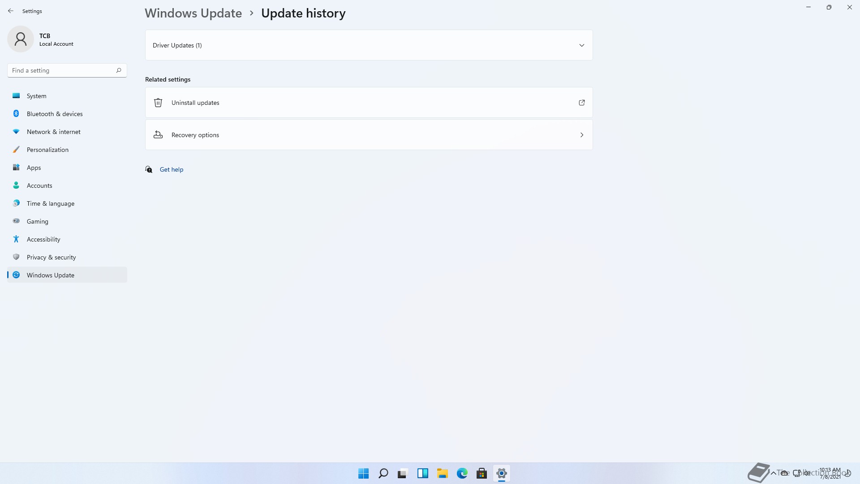Open System settings icon in sidebar
The image size is (860, 484).
click(x=16, y=96)
